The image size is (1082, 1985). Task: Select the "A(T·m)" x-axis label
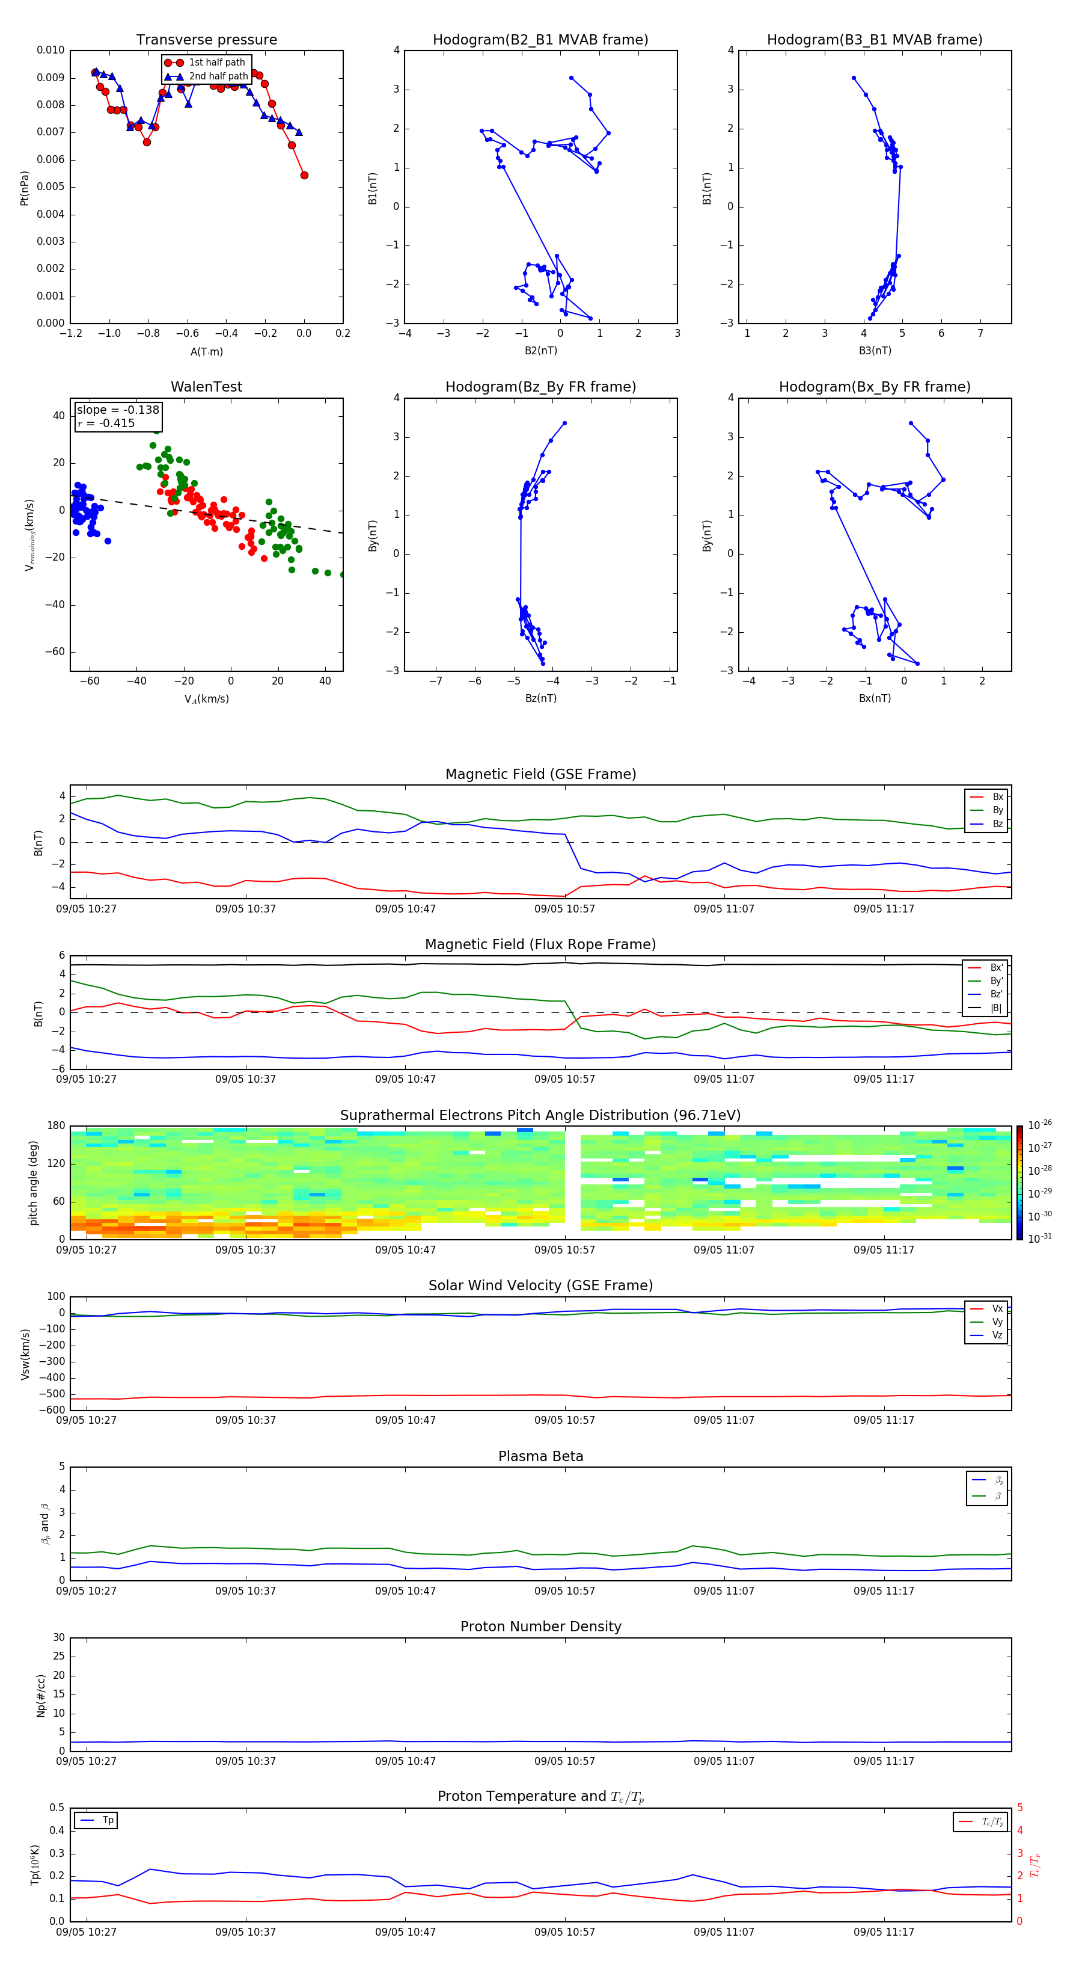pos(206,351)
